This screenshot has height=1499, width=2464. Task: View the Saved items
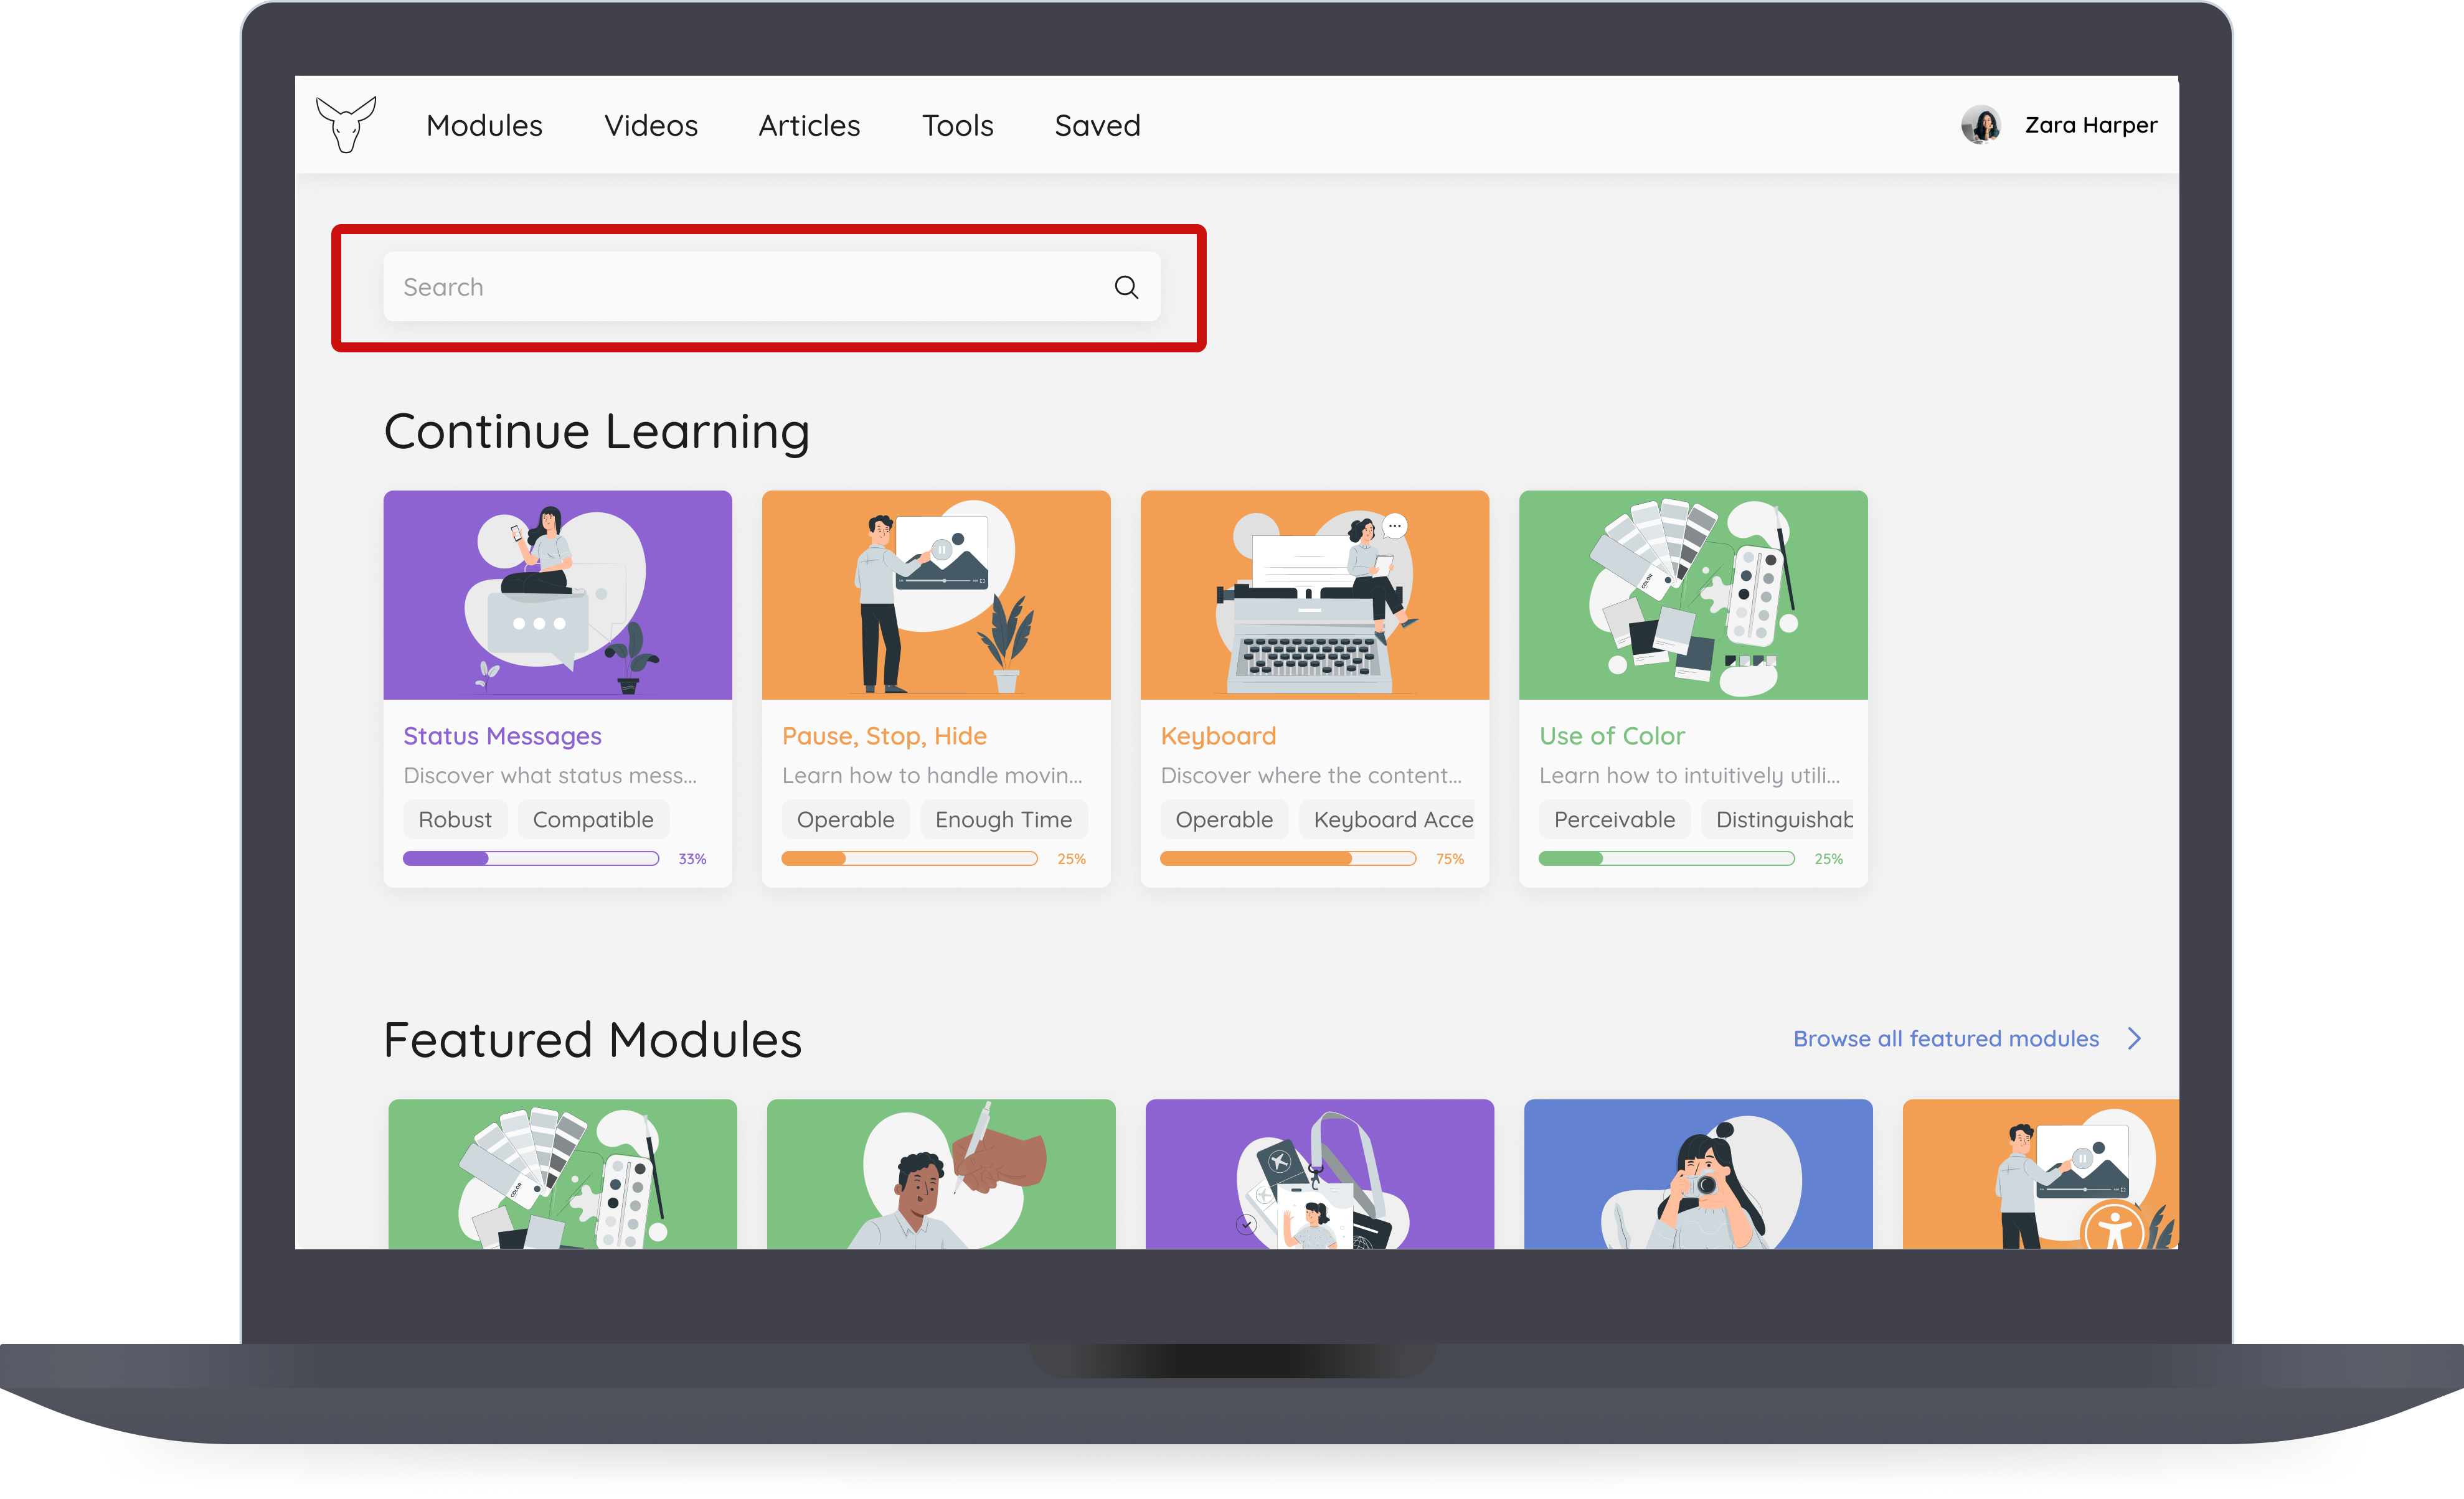1097,126
